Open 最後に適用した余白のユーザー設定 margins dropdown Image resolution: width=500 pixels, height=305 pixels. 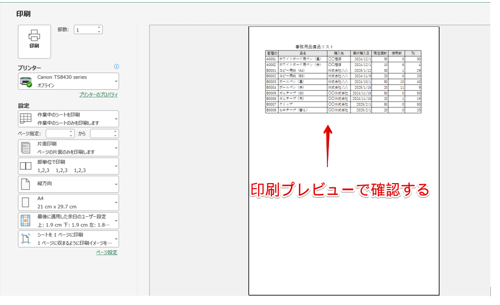point(68,221)
